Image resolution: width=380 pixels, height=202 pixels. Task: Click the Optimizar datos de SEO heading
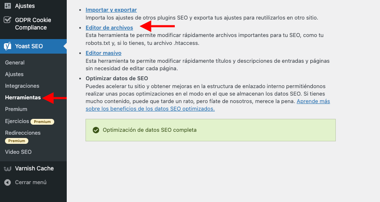pyautogui.click(x=117, y=78)
